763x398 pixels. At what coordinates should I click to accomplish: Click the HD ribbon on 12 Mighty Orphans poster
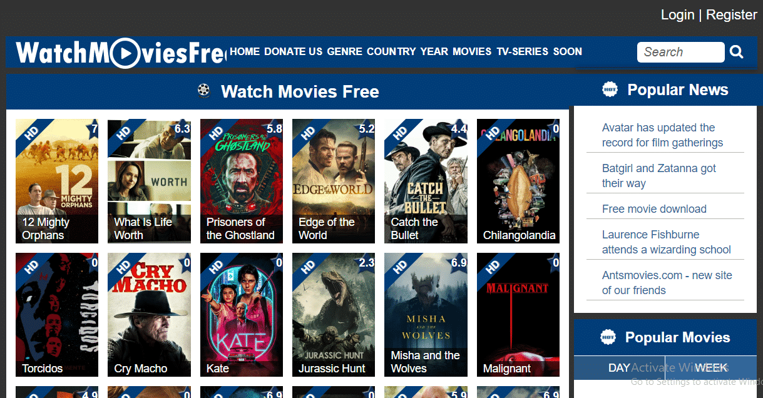(30, 133)
